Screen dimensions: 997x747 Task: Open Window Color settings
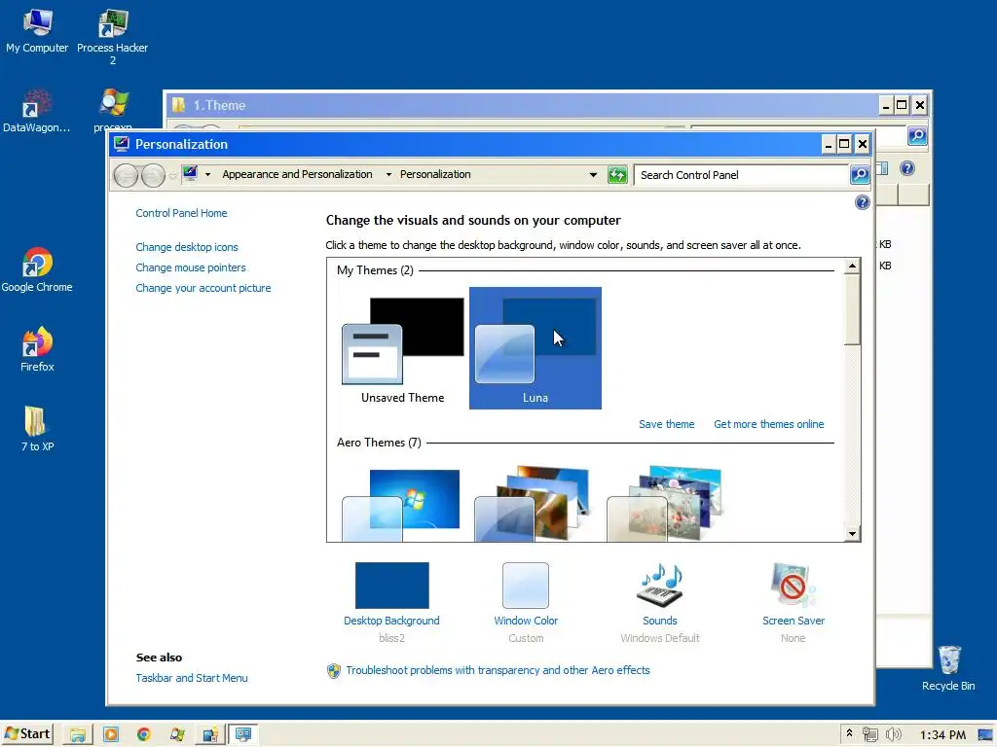(x=526, y=602)
